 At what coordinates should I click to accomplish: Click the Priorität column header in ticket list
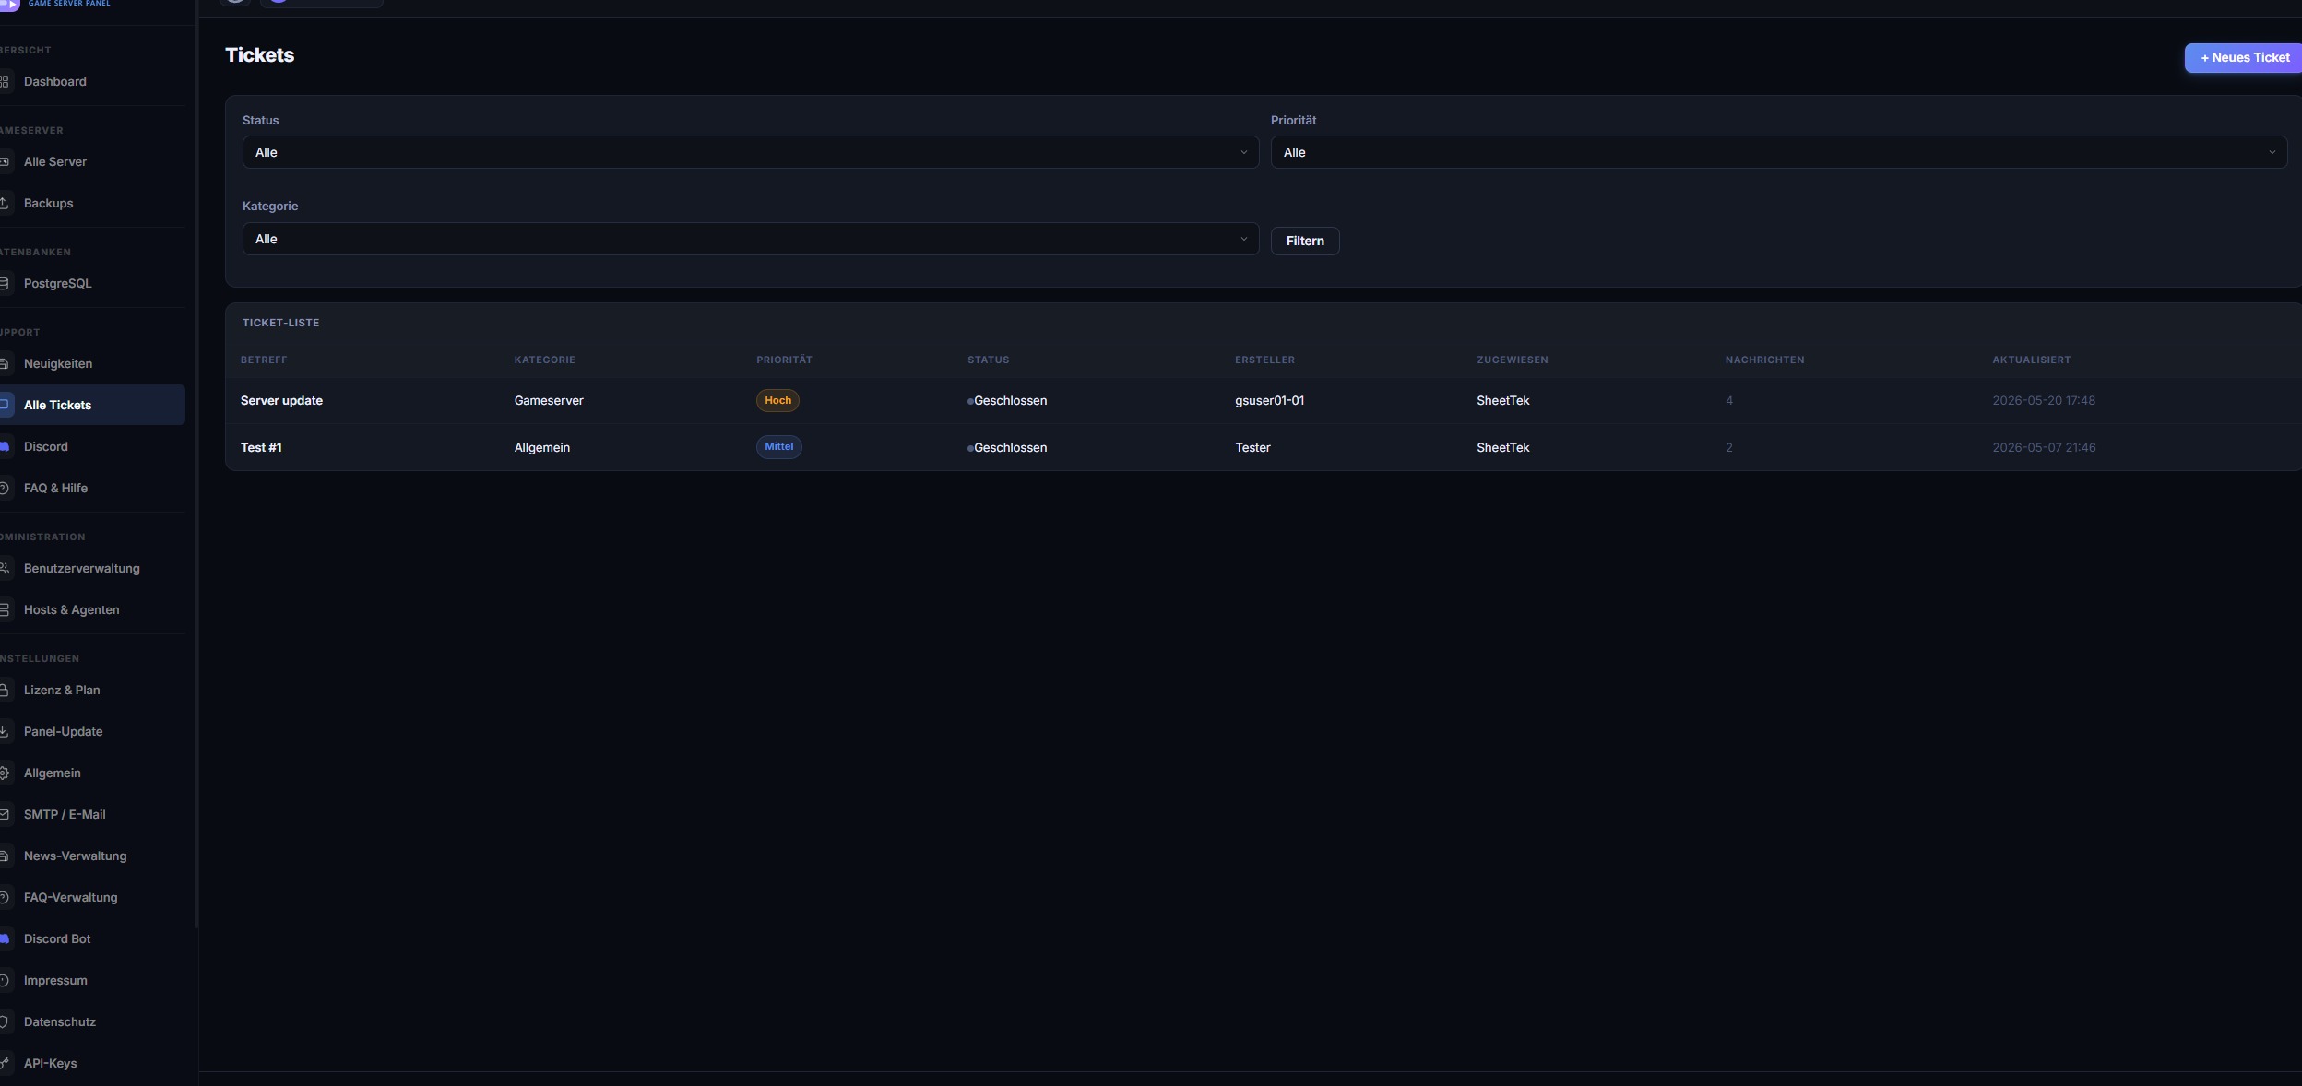pyautogui.click(x=784, y=360)
